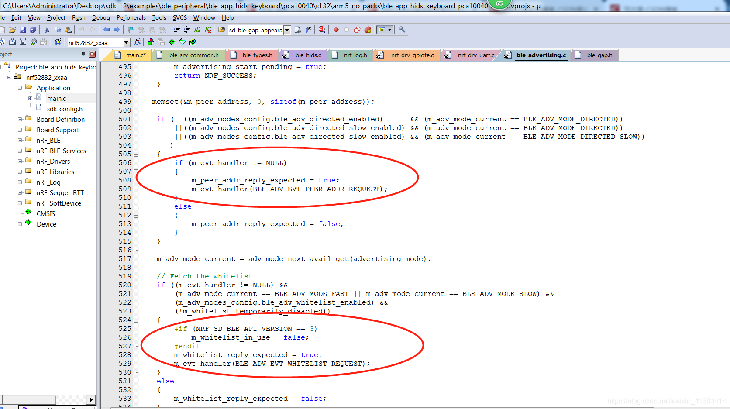
Task: Switch to ble_gap.h tab
Action: (x=594, y=55)
